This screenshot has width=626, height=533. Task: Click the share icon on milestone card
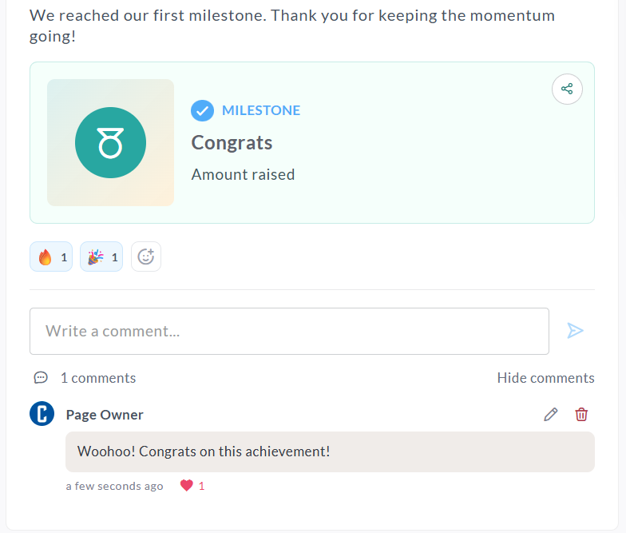click(567, 89)
